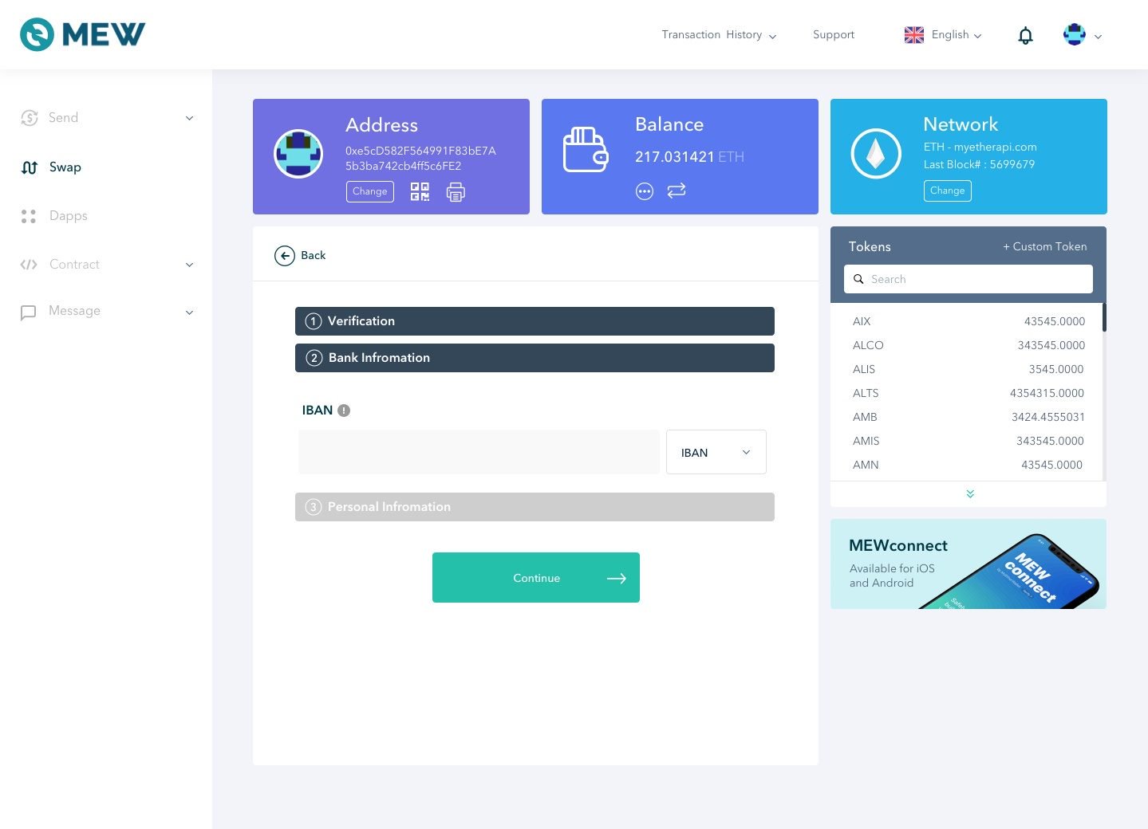This screenshot has height=829, width=1148.
Task: Click the printer icon to print wallet info
Action: click(456, 191)
